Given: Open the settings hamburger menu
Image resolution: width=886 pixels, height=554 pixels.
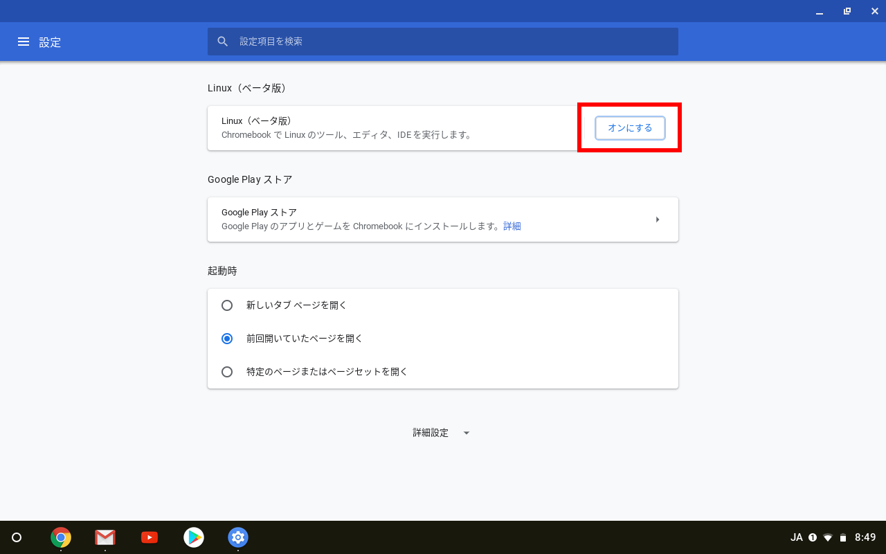Looking at the screenshot, I should point(24,42).
